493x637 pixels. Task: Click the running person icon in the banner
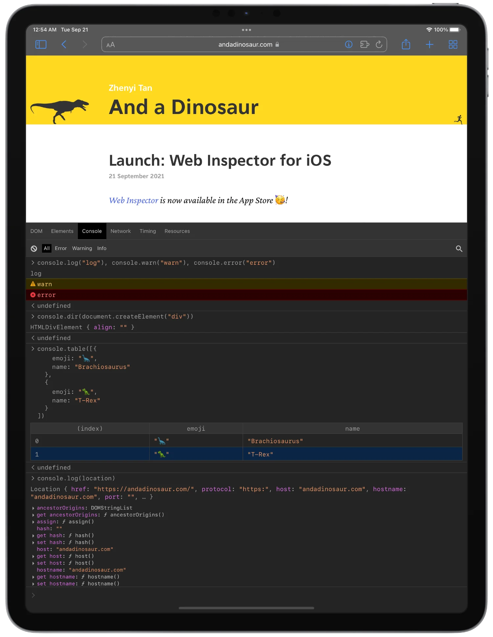click(459, 120)
